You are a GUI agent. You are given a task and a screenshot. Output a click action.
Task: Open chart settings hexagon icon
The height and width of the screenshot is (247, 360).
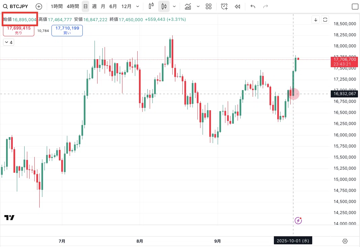coord(345,241)
